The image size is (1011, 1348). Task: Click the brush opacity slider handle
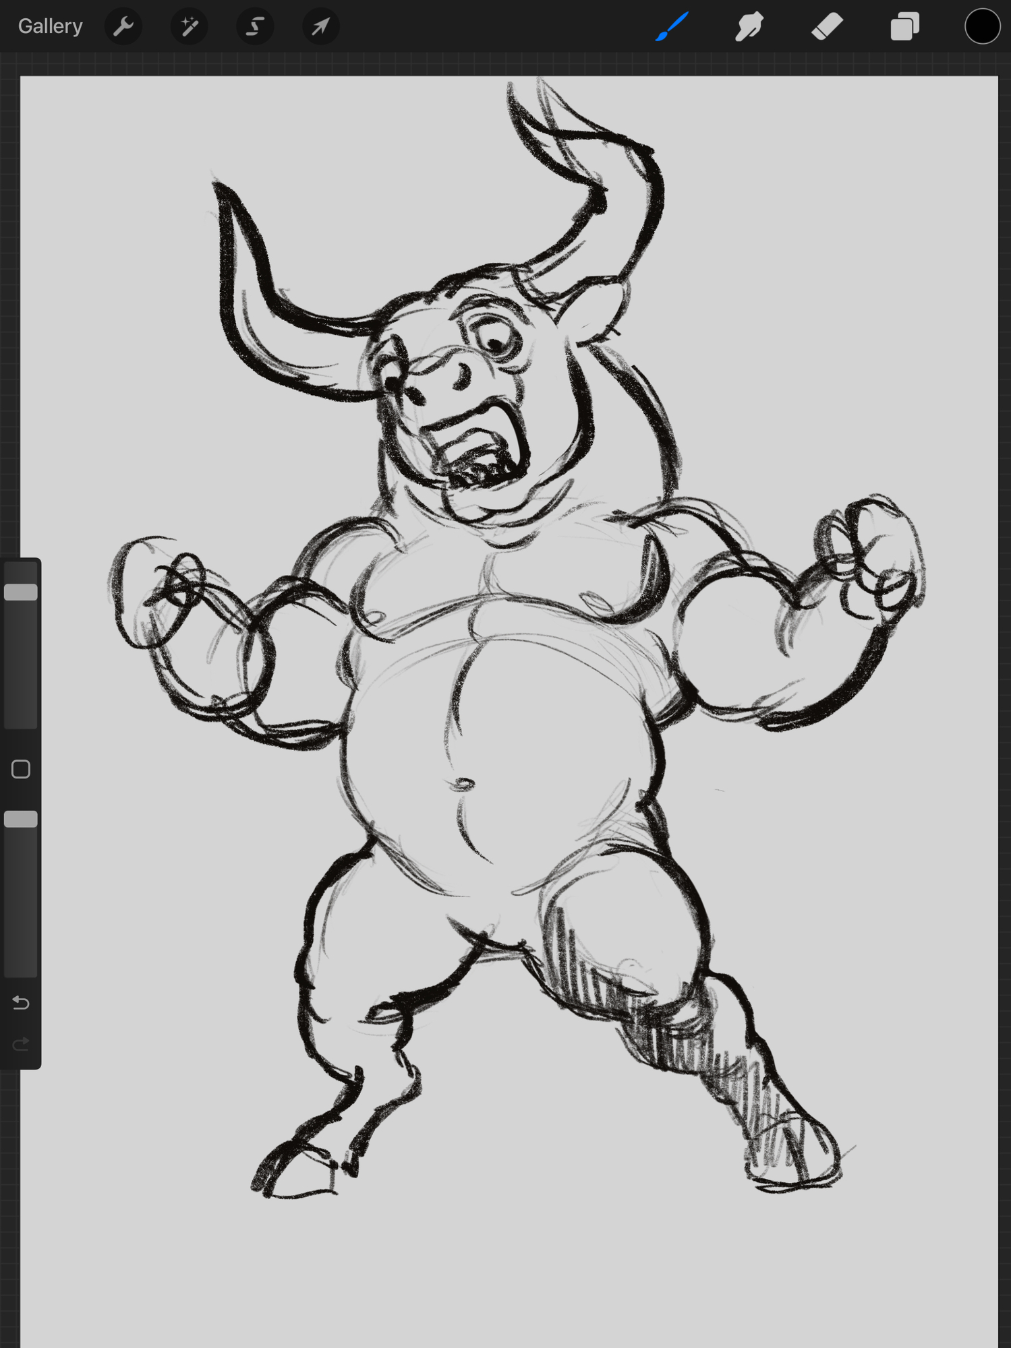[x=21, y=819]
